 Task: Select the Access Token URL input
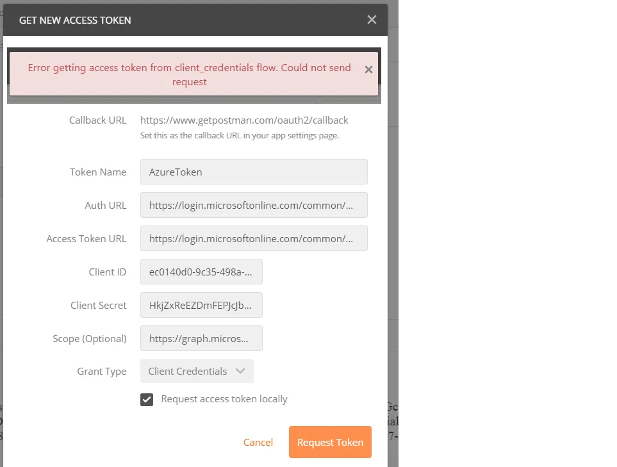point(254,238)
